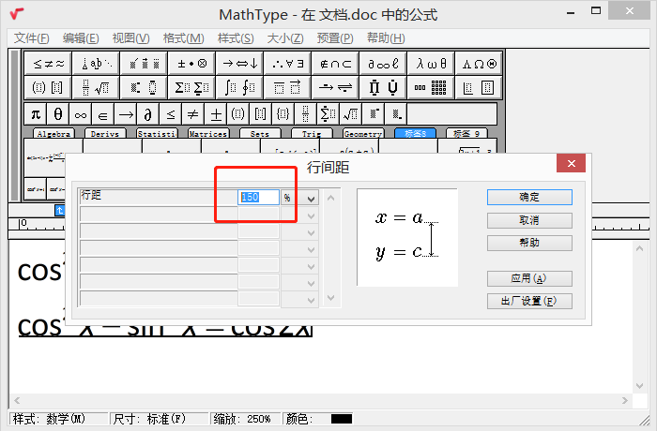The image size is (657, 431).
Task: Open the spaces and ellipses palette
Action: tap(96, 64)
